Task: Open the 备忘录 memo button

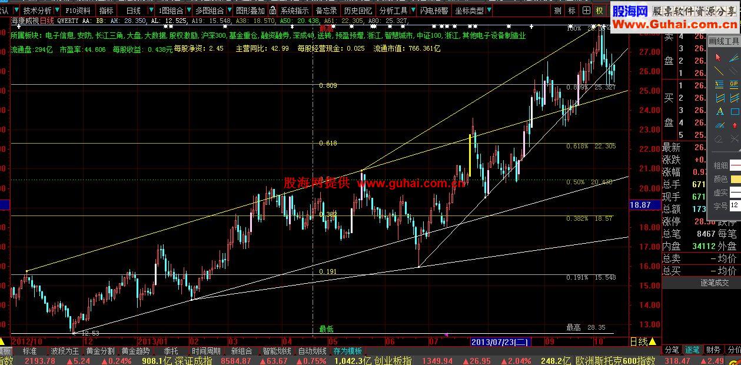Action: tap(326, 11)
